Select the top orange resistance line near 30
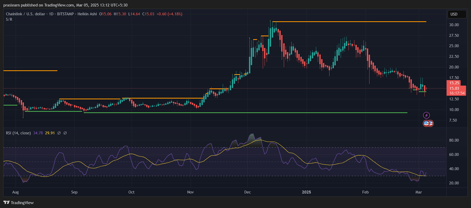Screen dimensions: 471x208 [349, 22]
